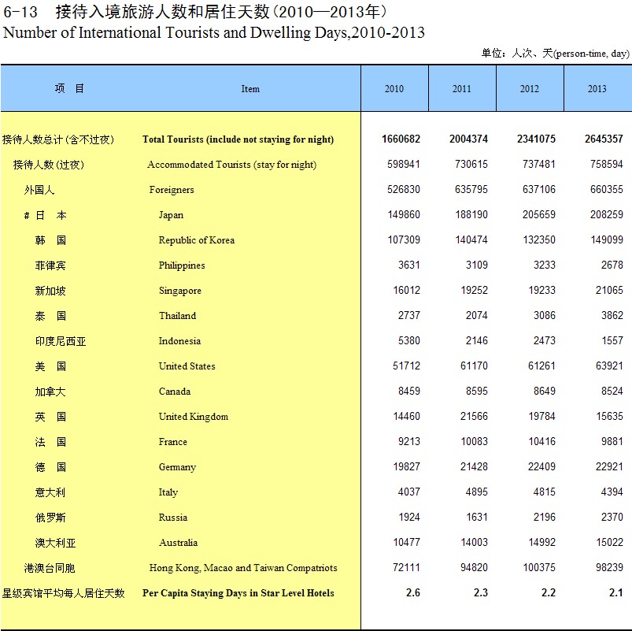632x631 pixels.
Task: Select the Chinese label '港澳台同胞'
Action: pos(50,568)
